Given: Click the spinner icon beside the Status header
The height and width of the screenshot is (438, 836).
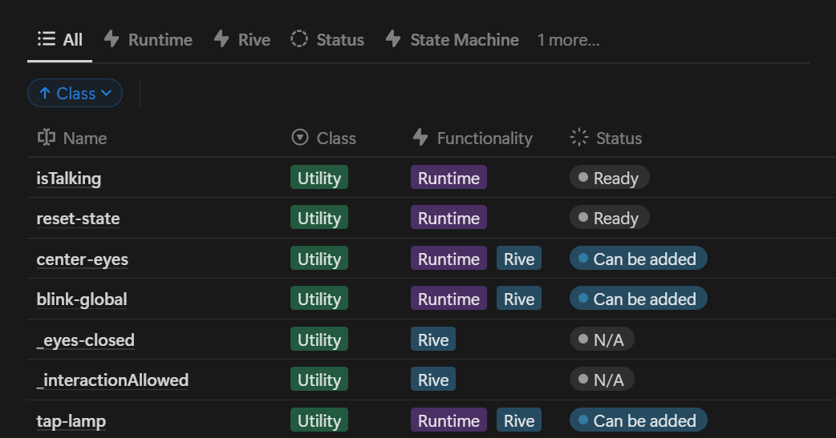Looking at the screenshot, I should 579,137.
